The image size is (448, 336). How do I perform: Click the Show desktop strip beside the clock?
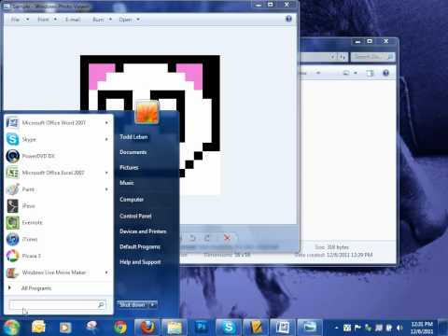coord(443,328)
